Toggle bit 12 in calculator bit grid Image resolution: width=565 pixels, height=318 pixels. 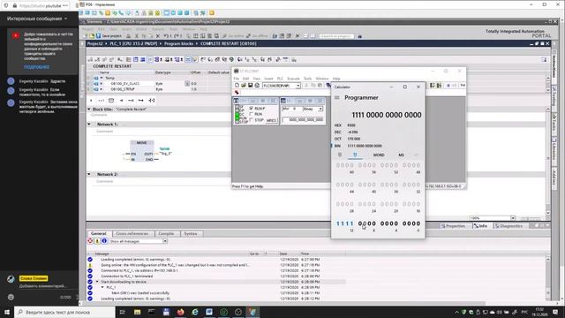pos(353,223)
